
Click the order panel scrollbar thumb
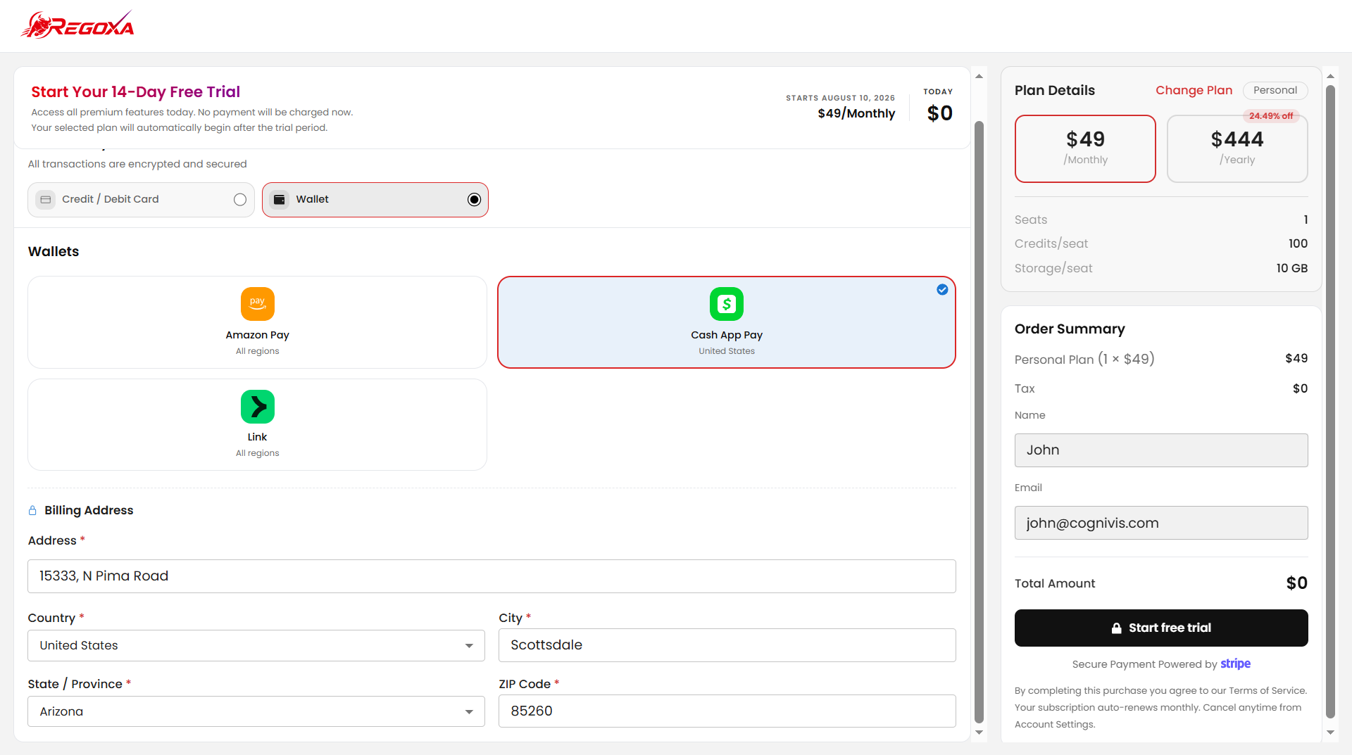pyautogui.click(x=1330, y=401)
